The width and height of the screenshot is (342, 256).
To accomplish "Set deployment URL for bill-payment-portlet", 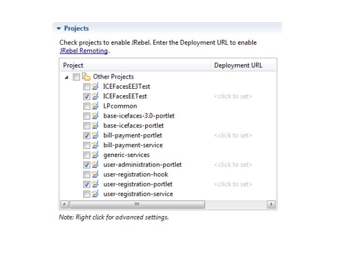I will point(233,136).
